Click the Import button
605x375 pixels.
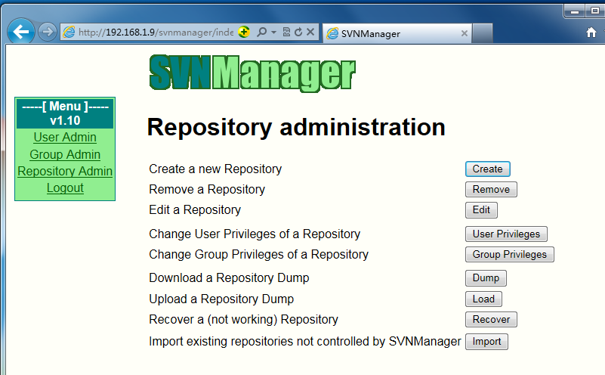coord(486,342)
